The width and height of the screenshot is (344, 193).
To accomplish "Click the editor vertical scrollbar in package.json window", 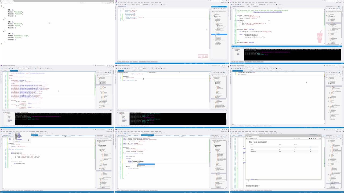I will (x=210, y=35).
